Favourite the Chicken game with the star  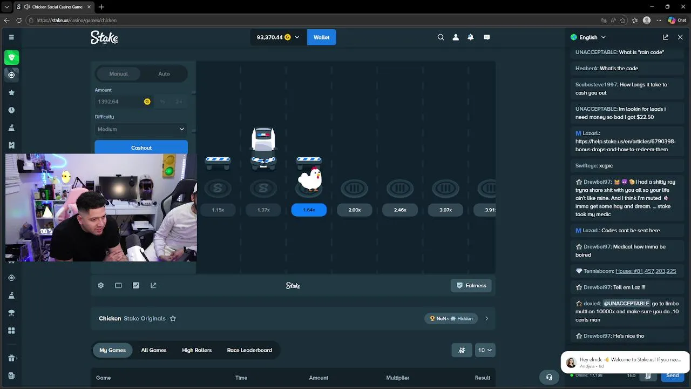click(x=173, y=319)
